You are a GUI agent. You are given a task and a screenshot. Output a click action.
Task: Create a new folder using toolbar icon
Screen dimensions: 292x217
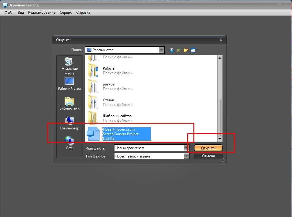[185, 50]
